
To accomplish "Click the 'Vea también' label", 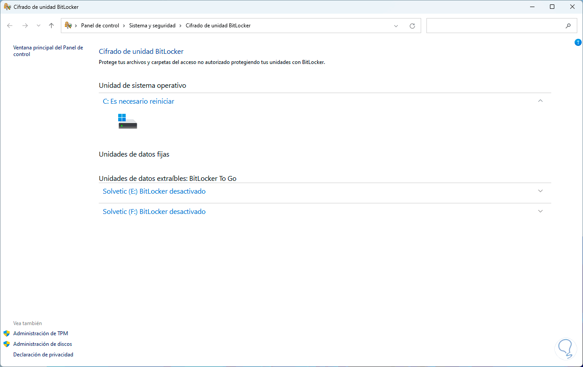I will 28,323.
